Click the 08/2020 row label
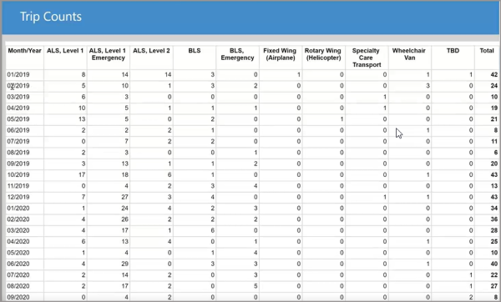 [18, 286]
